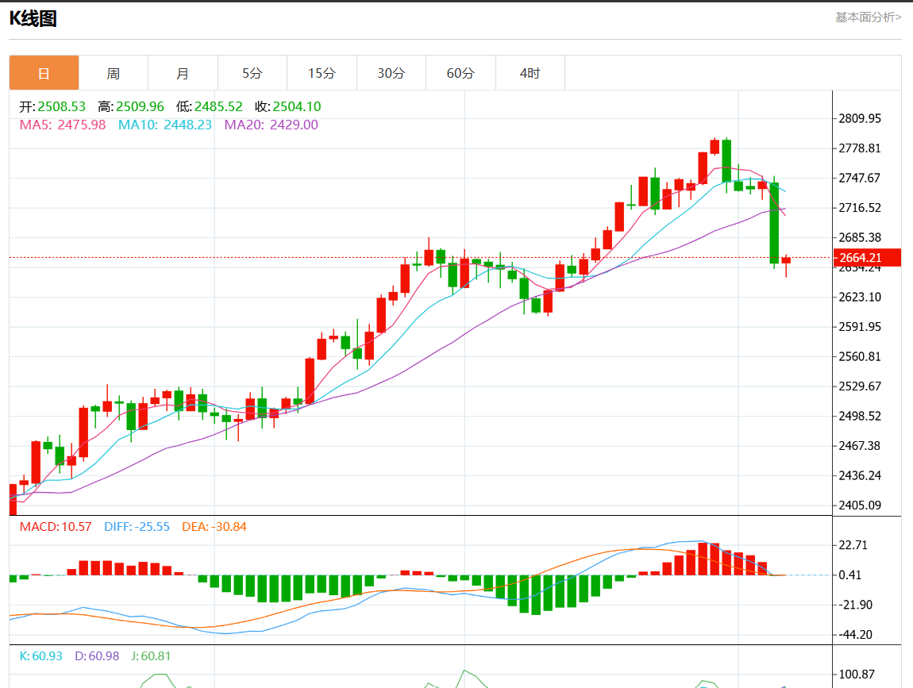The height and width of the screenshot is (688, 913).
Task: Click the 收: 2504.10 close price
Action: coord(287,106)
